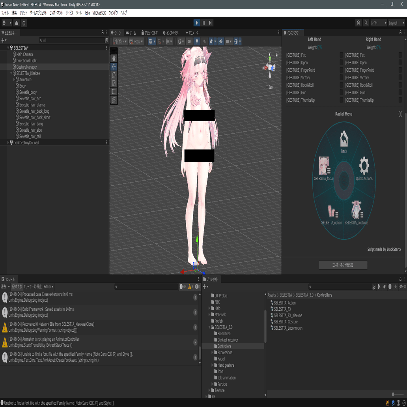Toggle Left Hand Victory gesture checkbox

click(341, 77)
